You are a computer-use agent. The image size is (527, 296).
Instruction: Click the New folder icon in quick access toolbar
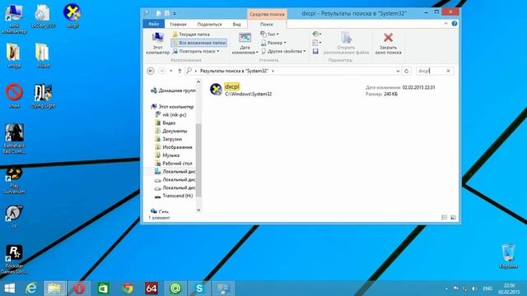point(166,13)
